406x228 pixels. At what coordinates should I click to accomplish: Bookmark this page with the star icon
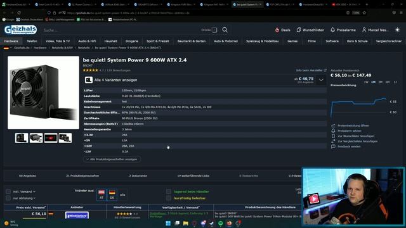click(364, 13)
